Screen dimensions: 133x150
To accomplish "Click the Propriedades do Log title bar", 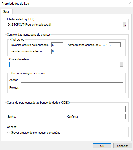I will (x=15, y=4).
